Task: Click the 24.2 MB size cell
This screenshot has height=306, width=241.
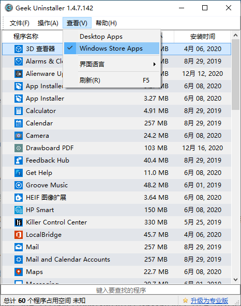Action: 156,135
